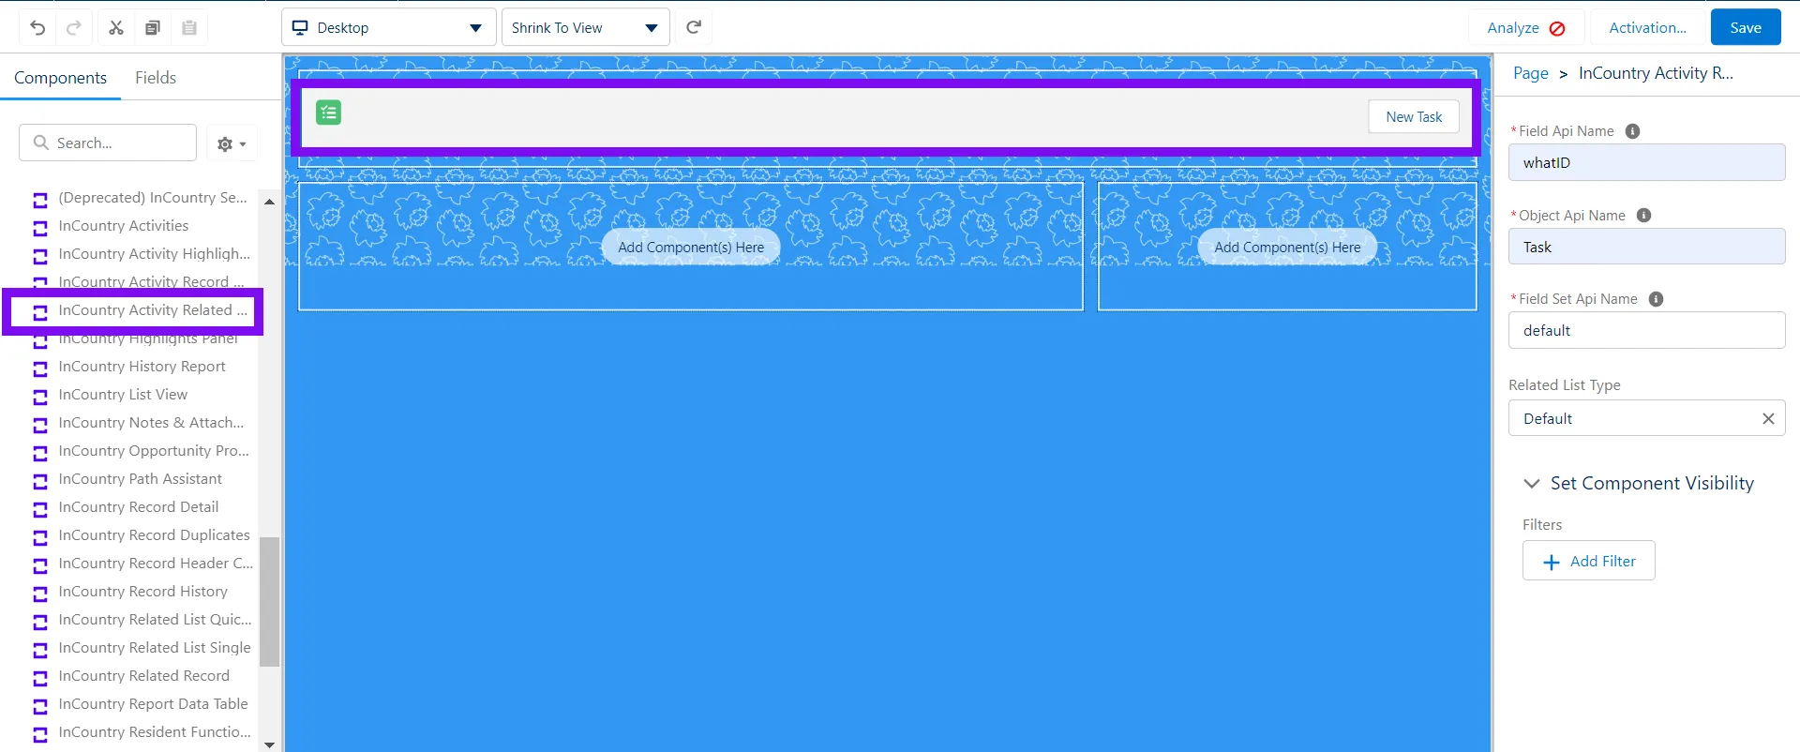1800x752 pixels.
Task: Click the copy icon in toolbar
Action: (153, 28)
